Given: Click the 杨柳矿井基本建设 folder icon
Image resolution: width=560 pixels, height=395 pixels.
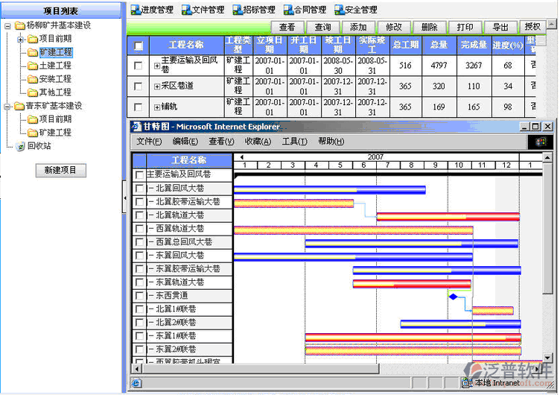Looking at the screenshot, I should click(19, 26).
